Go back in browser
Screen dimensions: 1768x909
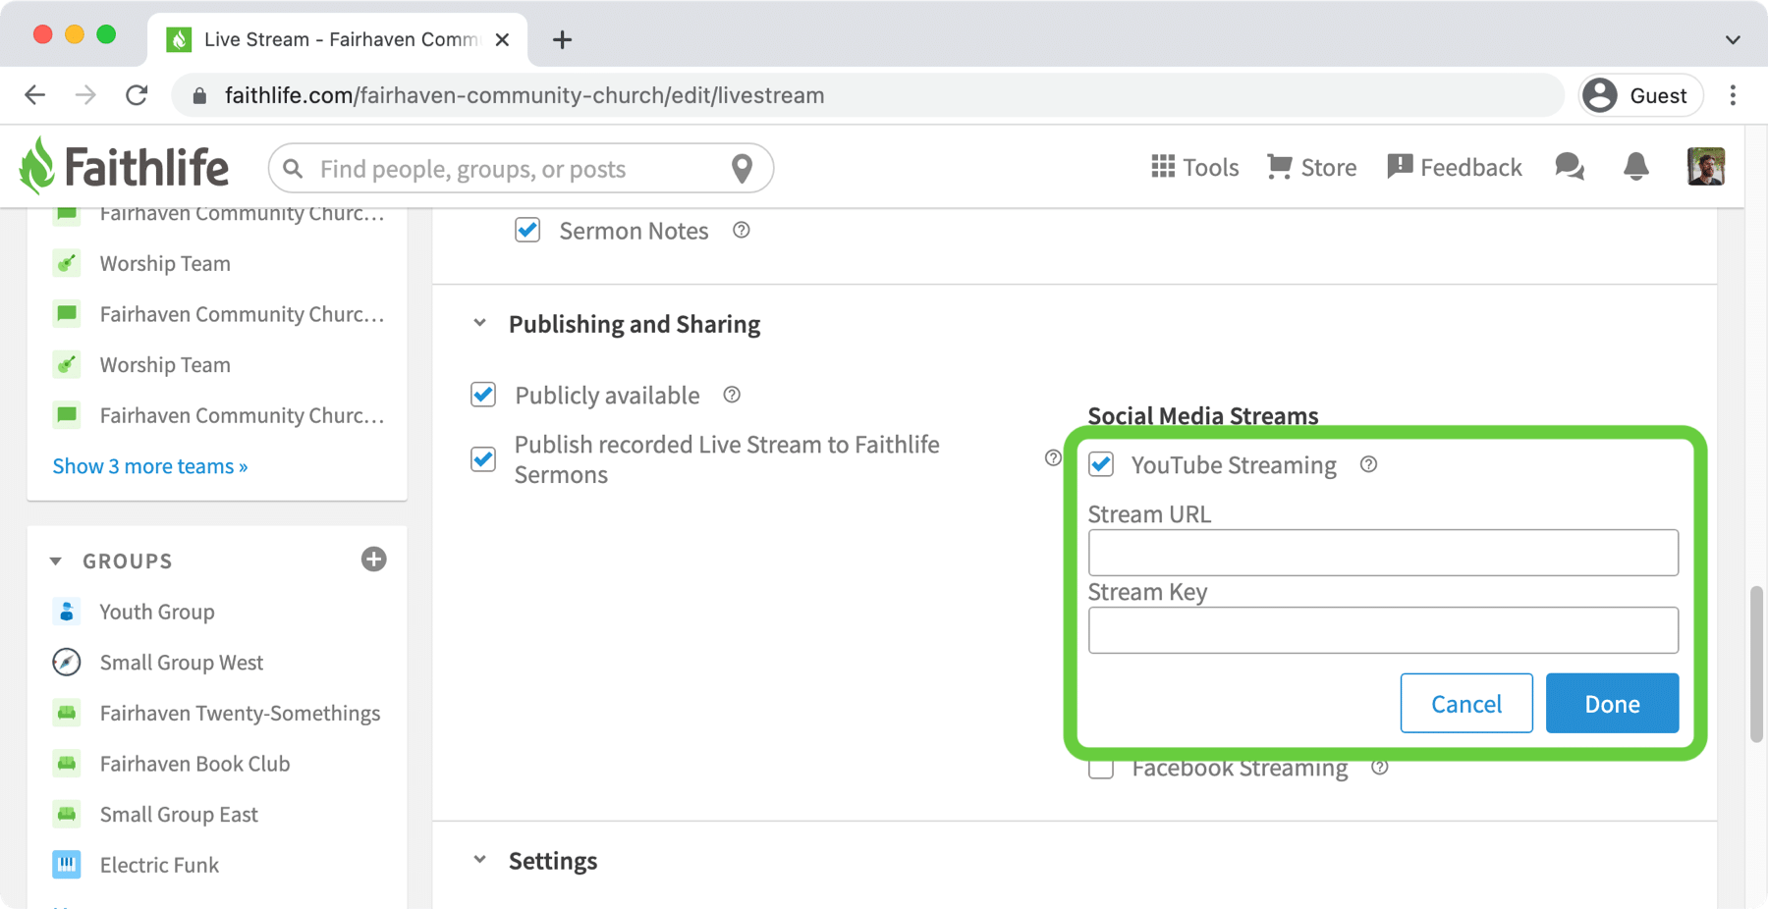(35, 95)
